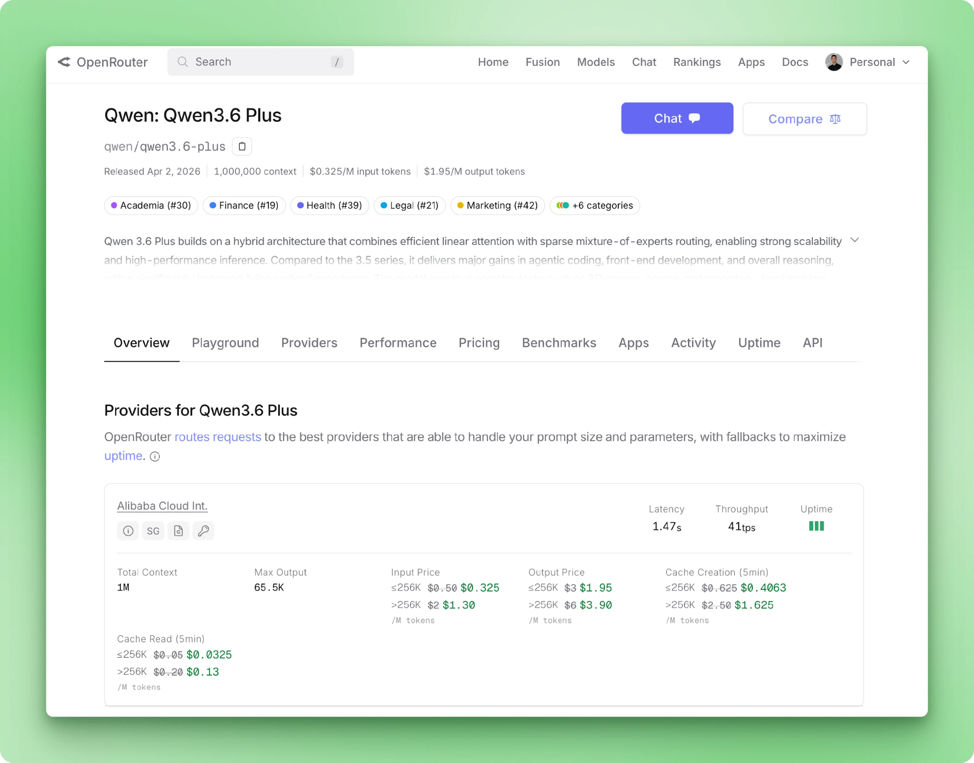
Task: Expand the +6 categories chip
Action: (x=594, y=205)
